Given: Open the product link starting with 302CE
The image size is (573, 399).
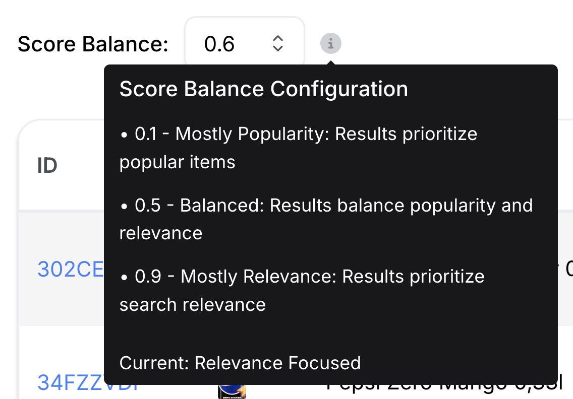Looking at the screenshot, I should click(70, 270).
